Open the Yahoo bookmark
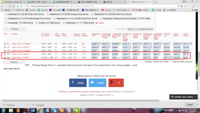This screenshot has width=200, height=113. point(55,10)
